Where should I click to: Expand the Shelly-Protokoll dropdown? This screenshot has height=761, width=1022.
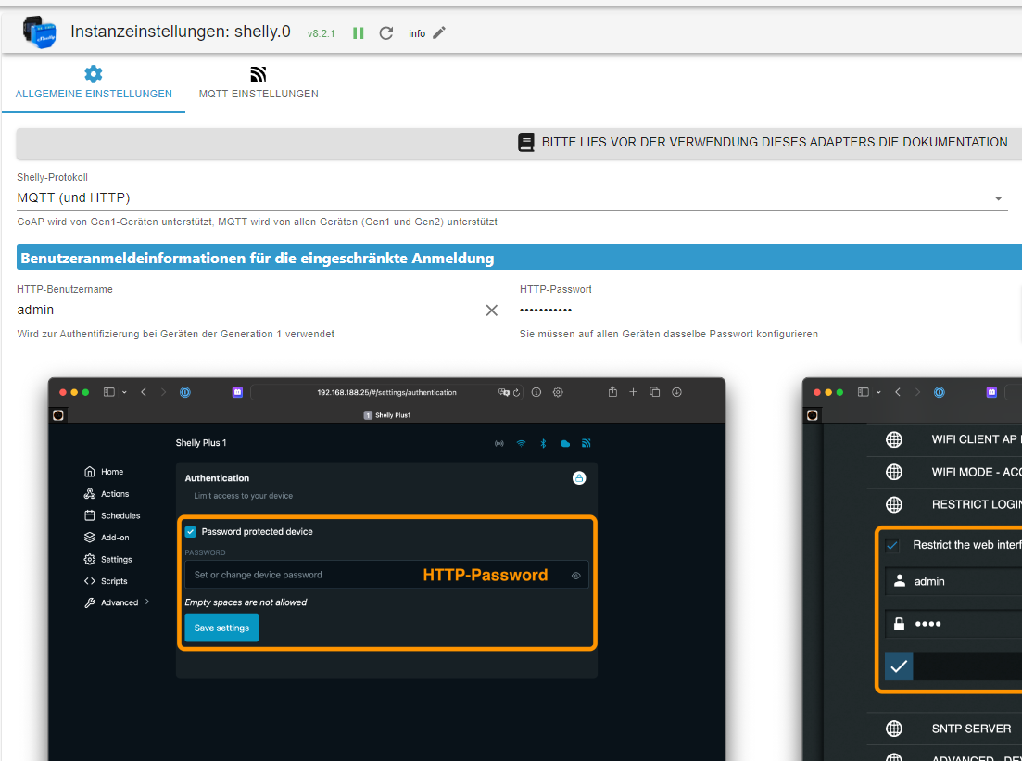pyautogui.click(x=512, y=197)
